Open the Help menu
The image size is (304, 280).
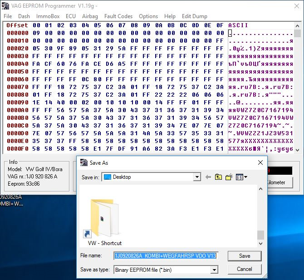tap(170, 16)
